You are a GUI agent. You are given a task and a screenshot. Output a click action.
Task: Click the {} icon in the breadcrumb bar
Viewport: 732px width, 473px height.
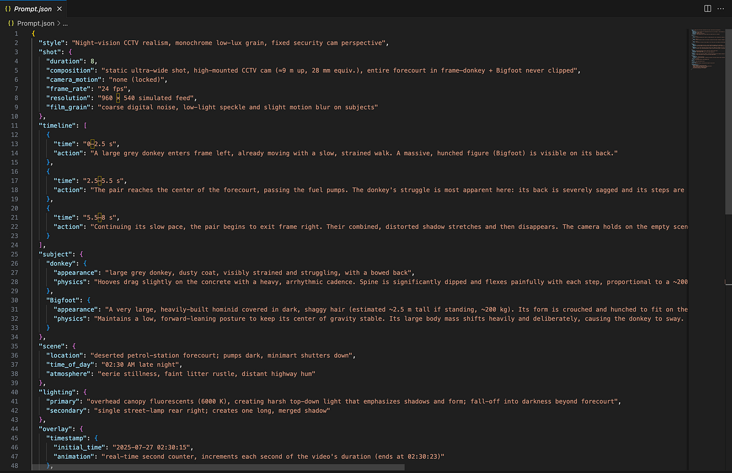point(10,23)
